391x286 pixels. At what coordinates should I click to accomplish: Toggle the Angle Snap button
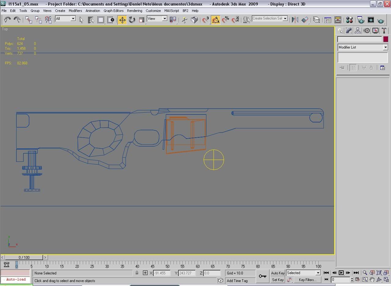pos(216,20)
